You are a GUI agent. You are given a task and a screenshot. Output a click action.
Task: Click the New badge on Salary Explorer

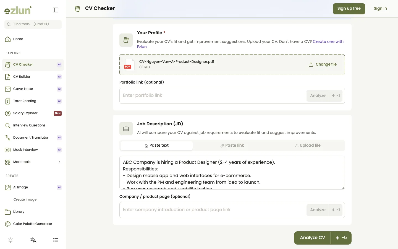[x=58, y=113]
